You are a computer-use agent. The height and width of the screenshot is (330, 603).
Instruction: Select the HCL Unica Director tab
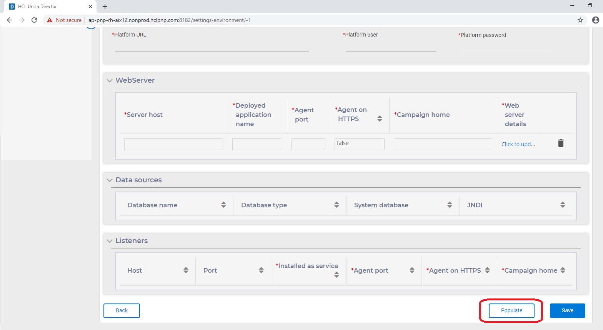click(x=46, y=7)
